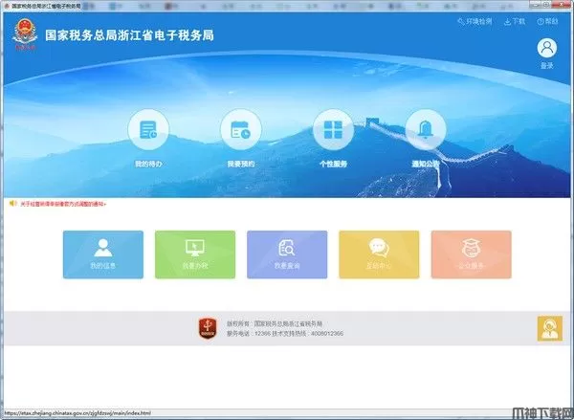Viewport: 574px width, 420px height.
Task: Click the 版权所有 copyright line in footer
Action: point(275,323)
